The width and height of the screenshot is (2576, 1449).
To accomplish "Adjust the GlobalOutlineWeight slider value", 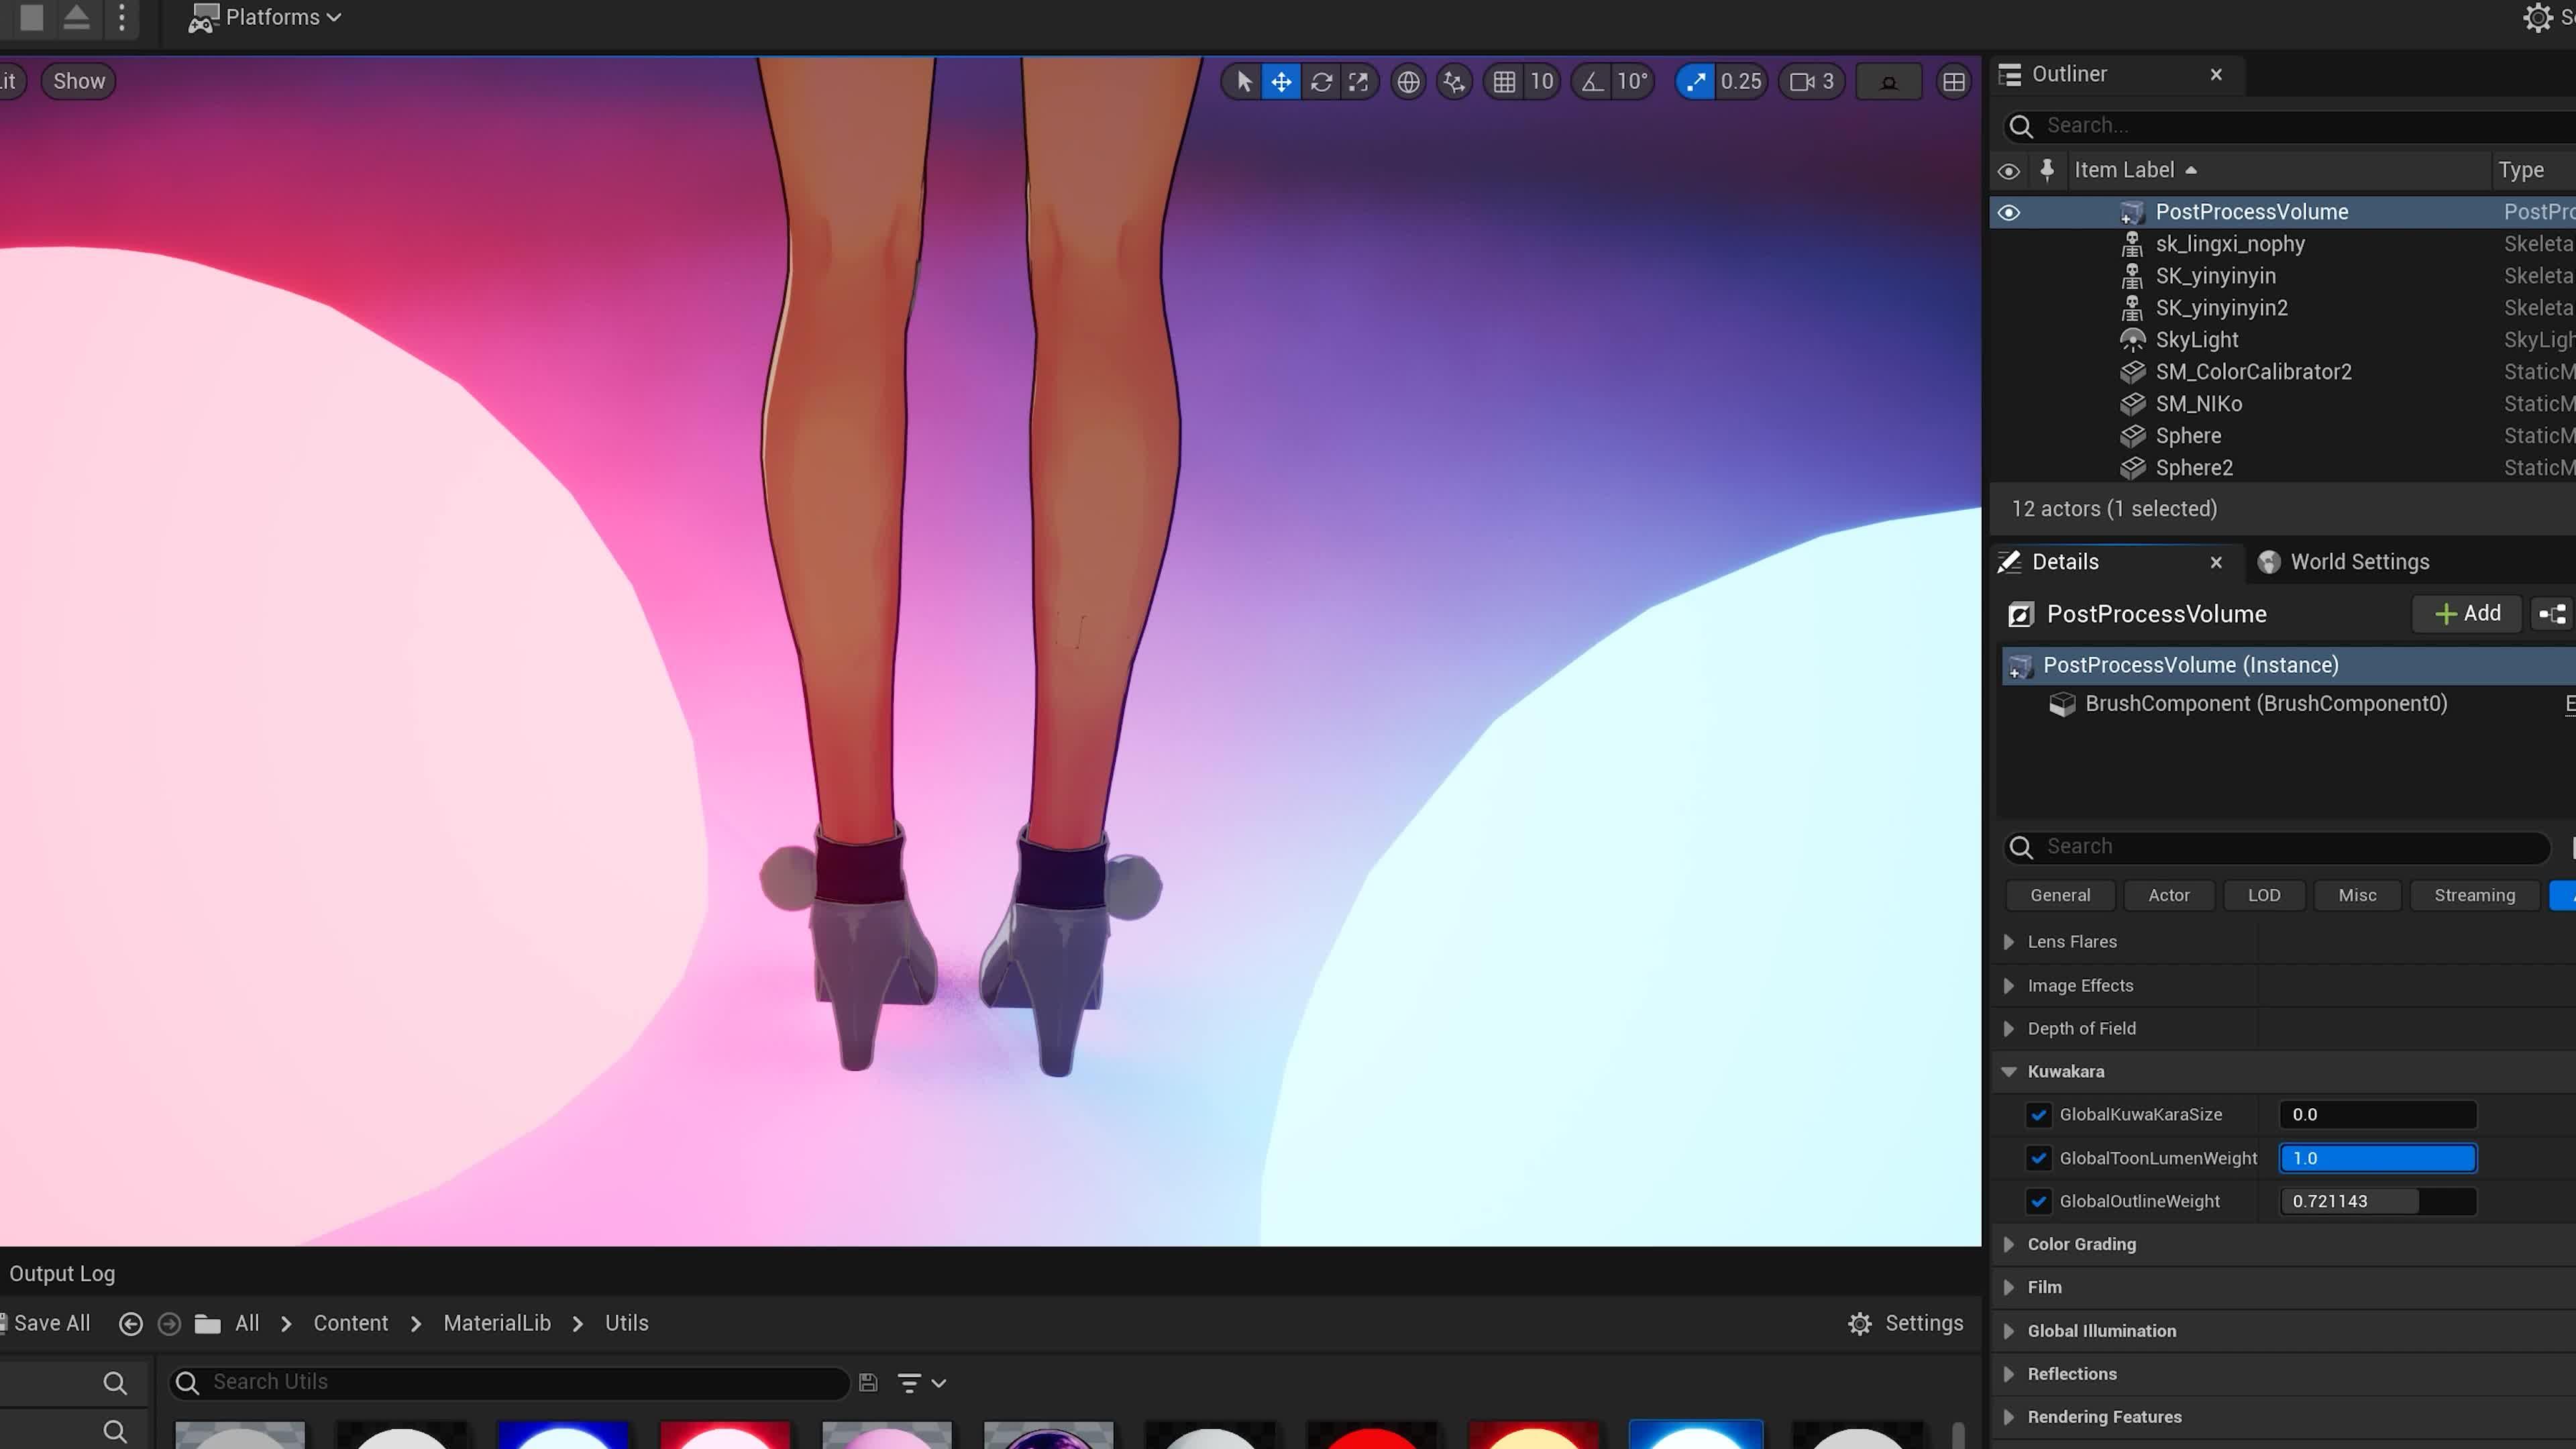I will pyautogui.click(x=2377, y=1201).
